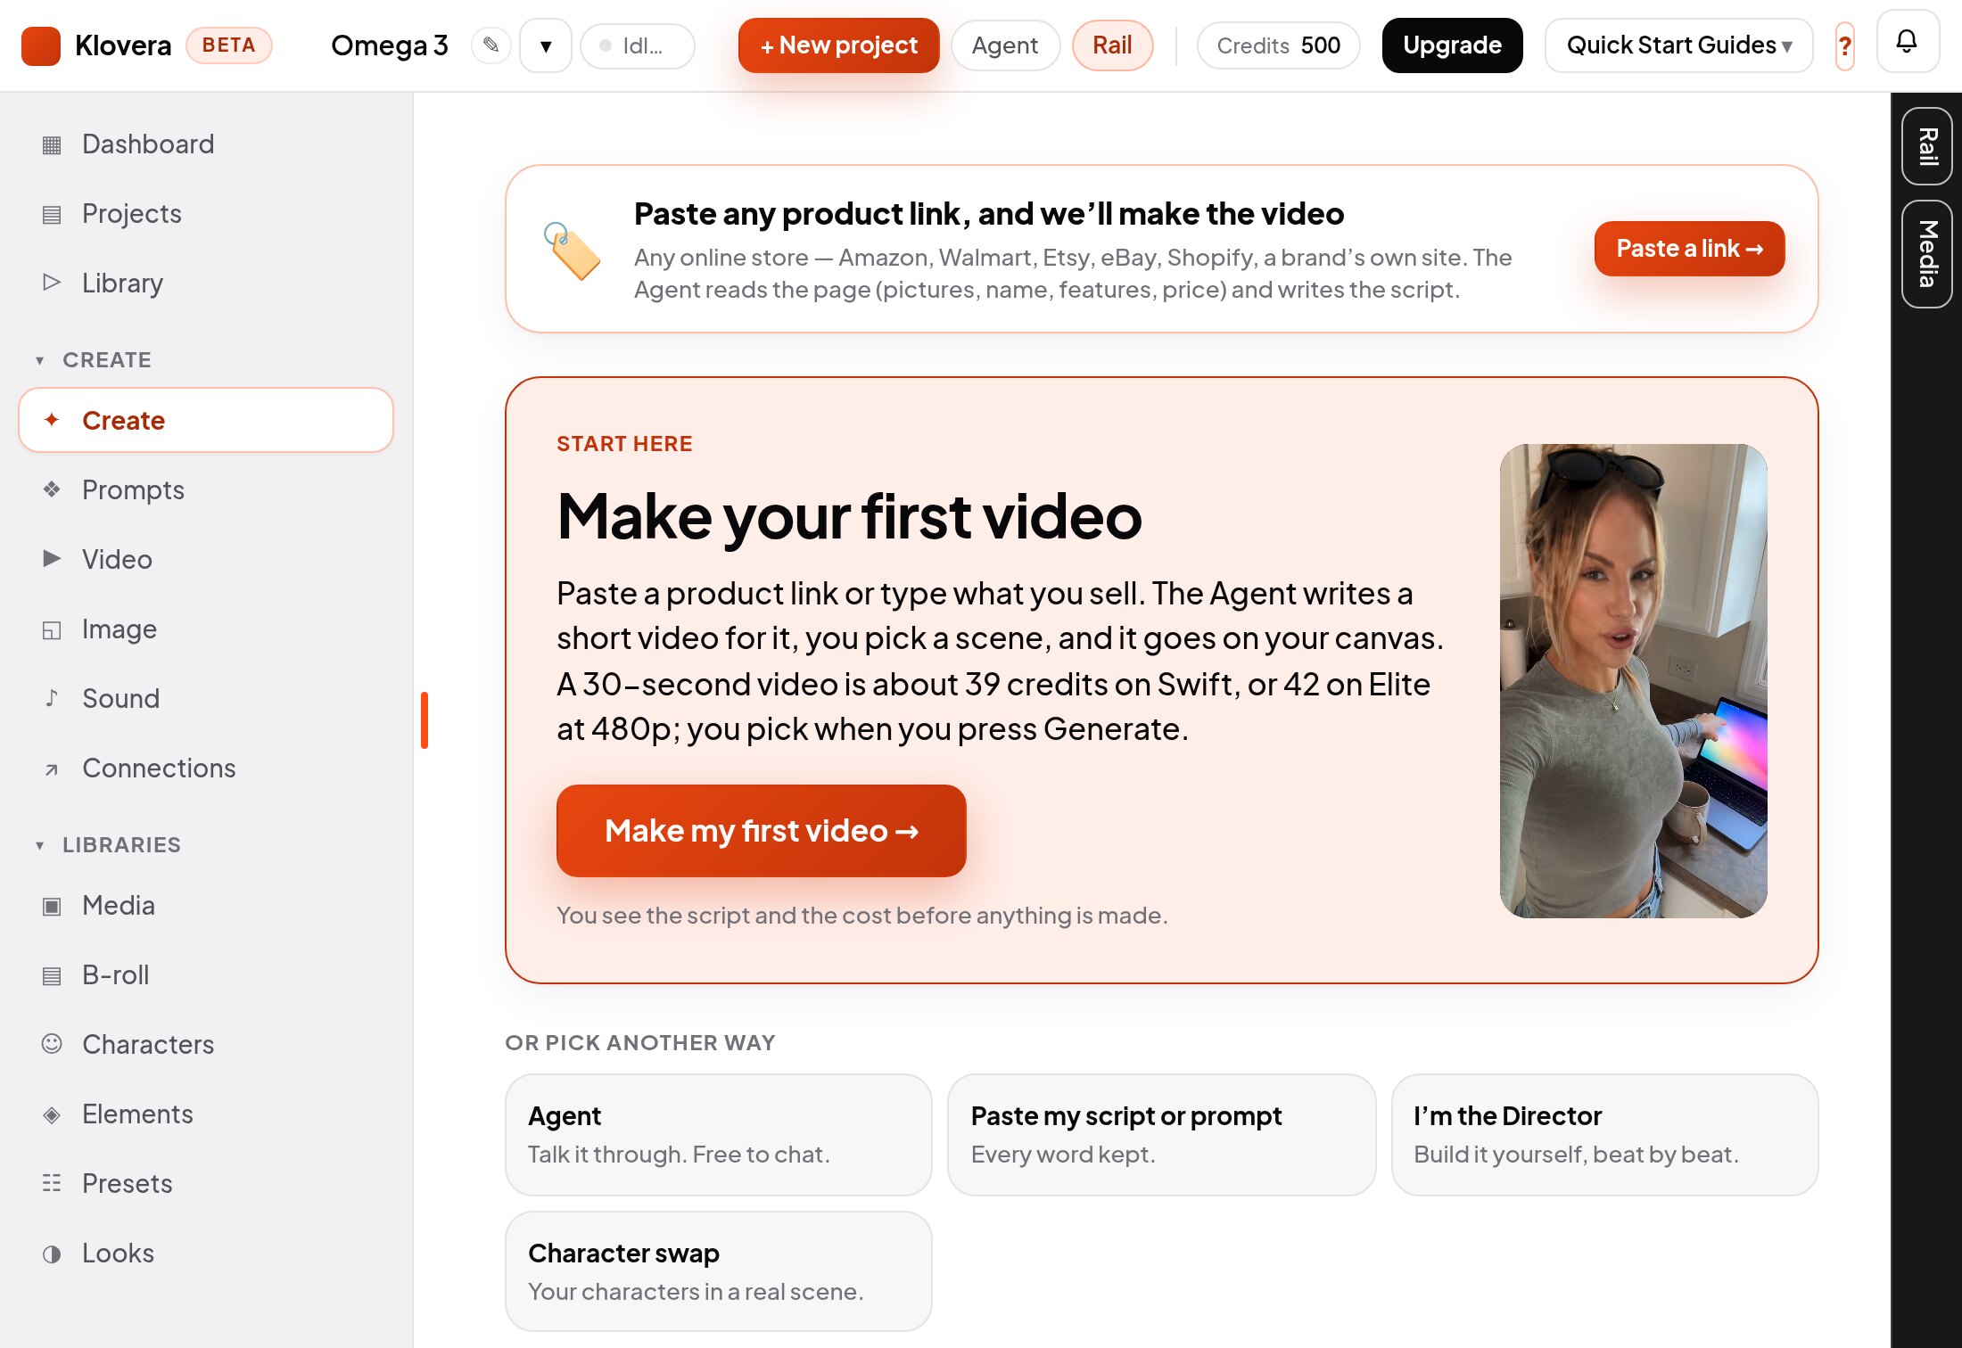The height and width of the screenshot is (1348, 1962).
Task: Click 'OR PICK ANOTHER WAY' text
Action: [x=640, y=1043]
